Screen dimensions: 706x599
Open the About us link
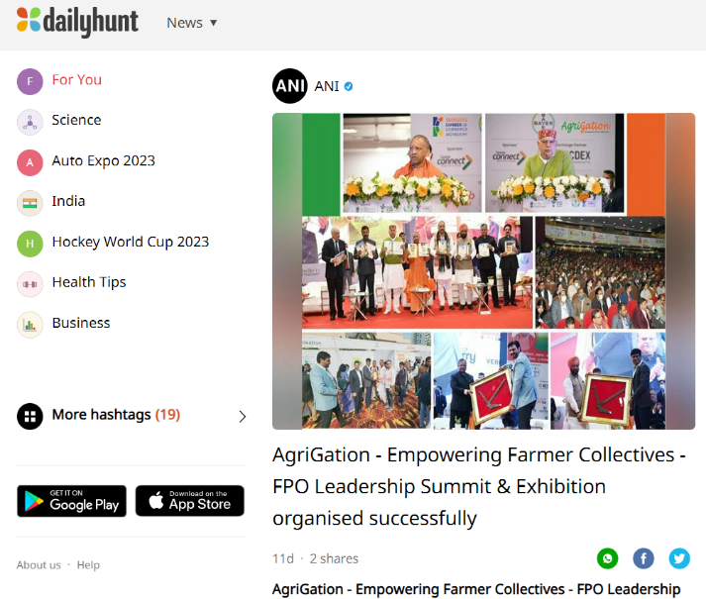coord(39,564)
